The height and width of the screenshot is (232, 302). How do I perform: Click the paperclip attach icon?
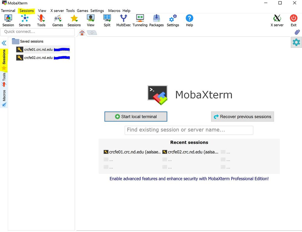(297, 32)
